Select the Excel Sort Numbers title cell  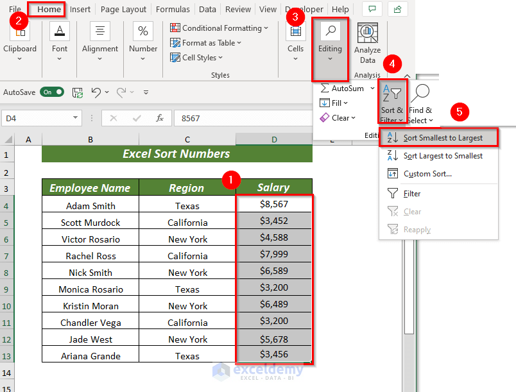coord(177,153)
